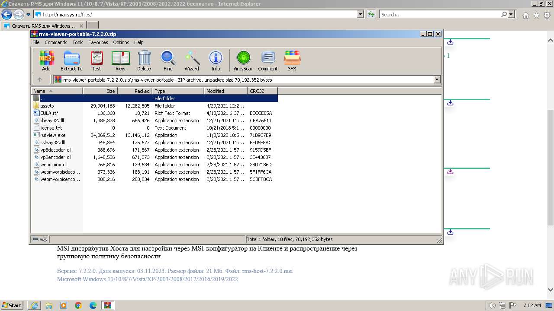Image resolution: width=554 pixels, height=311 pixels.
Task: Select the license.txt file
Action: [155, 128]
